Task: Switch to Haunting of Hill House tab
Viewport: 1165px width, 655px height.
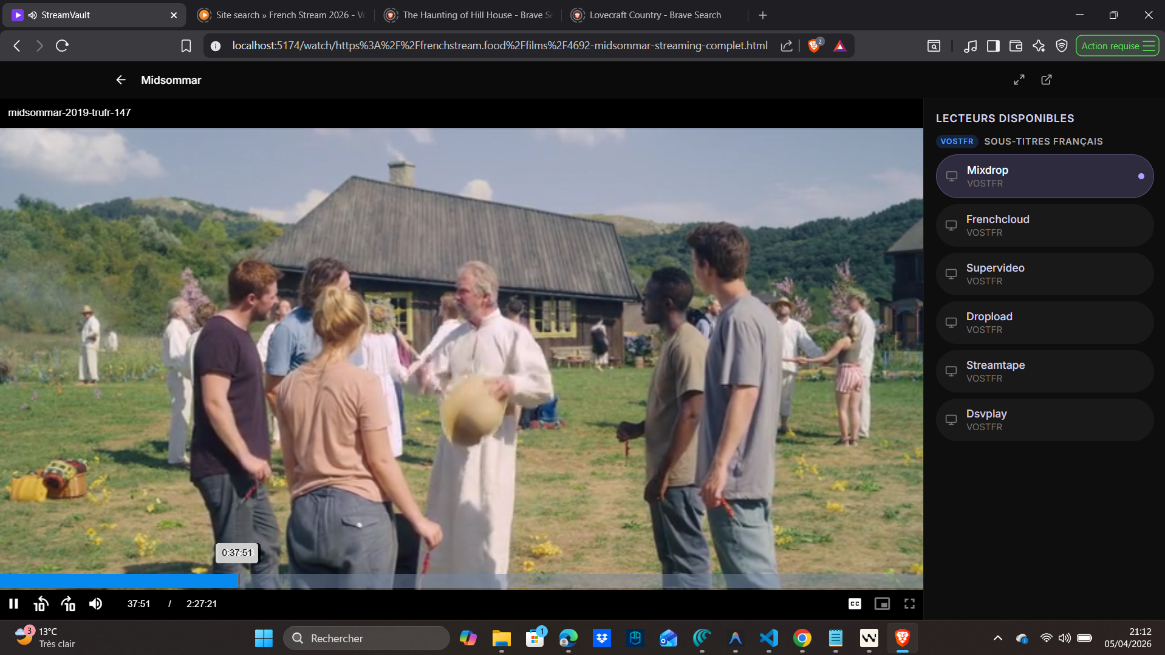Action: click(x=468, y=15)
